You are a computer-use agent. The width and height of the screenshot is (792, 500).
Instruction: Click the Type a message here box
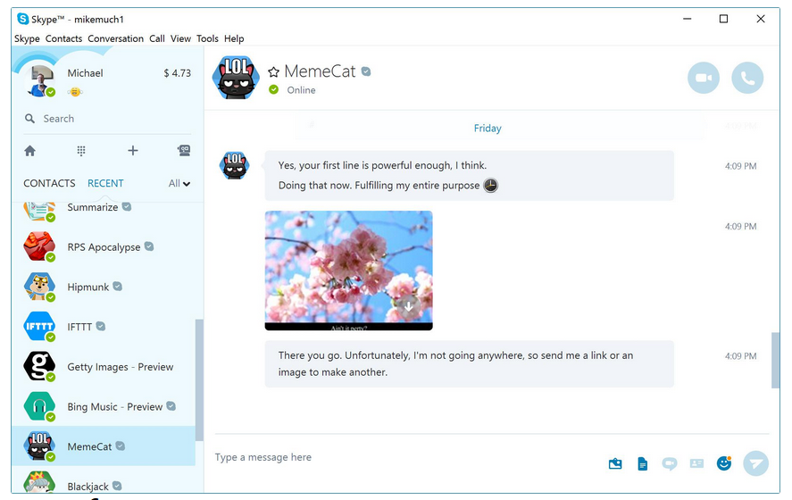pos(406,457)
